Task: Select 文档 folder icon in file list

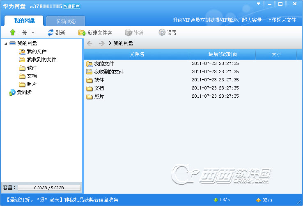Action: pos(90,88)
